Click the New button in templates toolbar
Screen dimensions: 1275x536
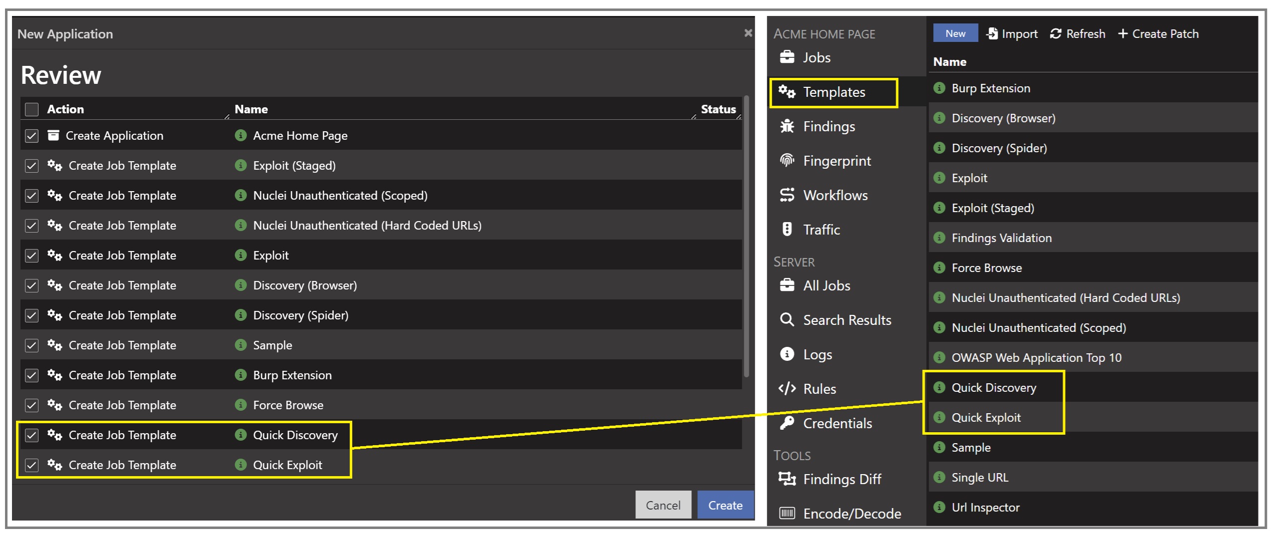pyautogui.click(x=955, y=33)
